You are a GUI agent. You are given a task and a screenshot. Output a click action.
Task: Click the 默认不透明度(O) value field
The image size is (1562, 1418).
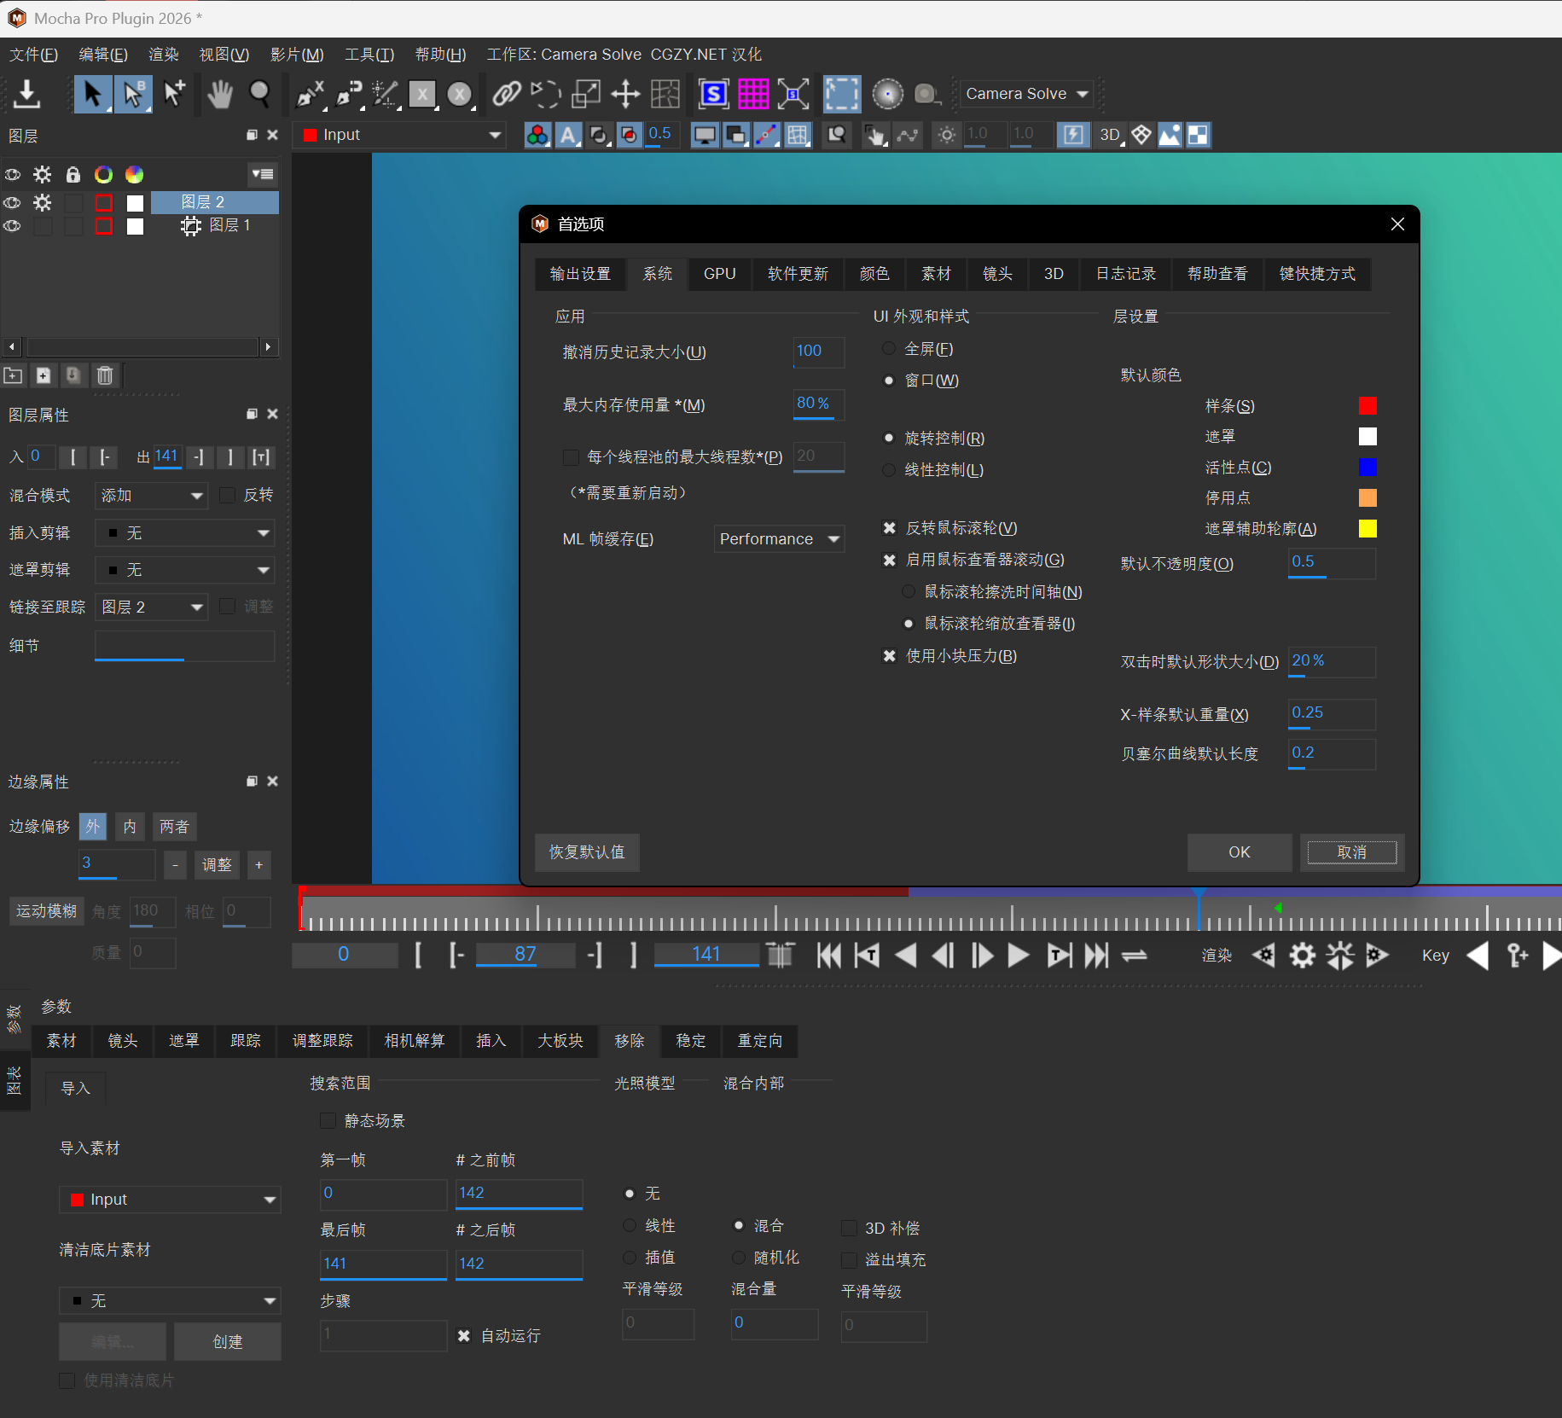(x=1332, y=563)
